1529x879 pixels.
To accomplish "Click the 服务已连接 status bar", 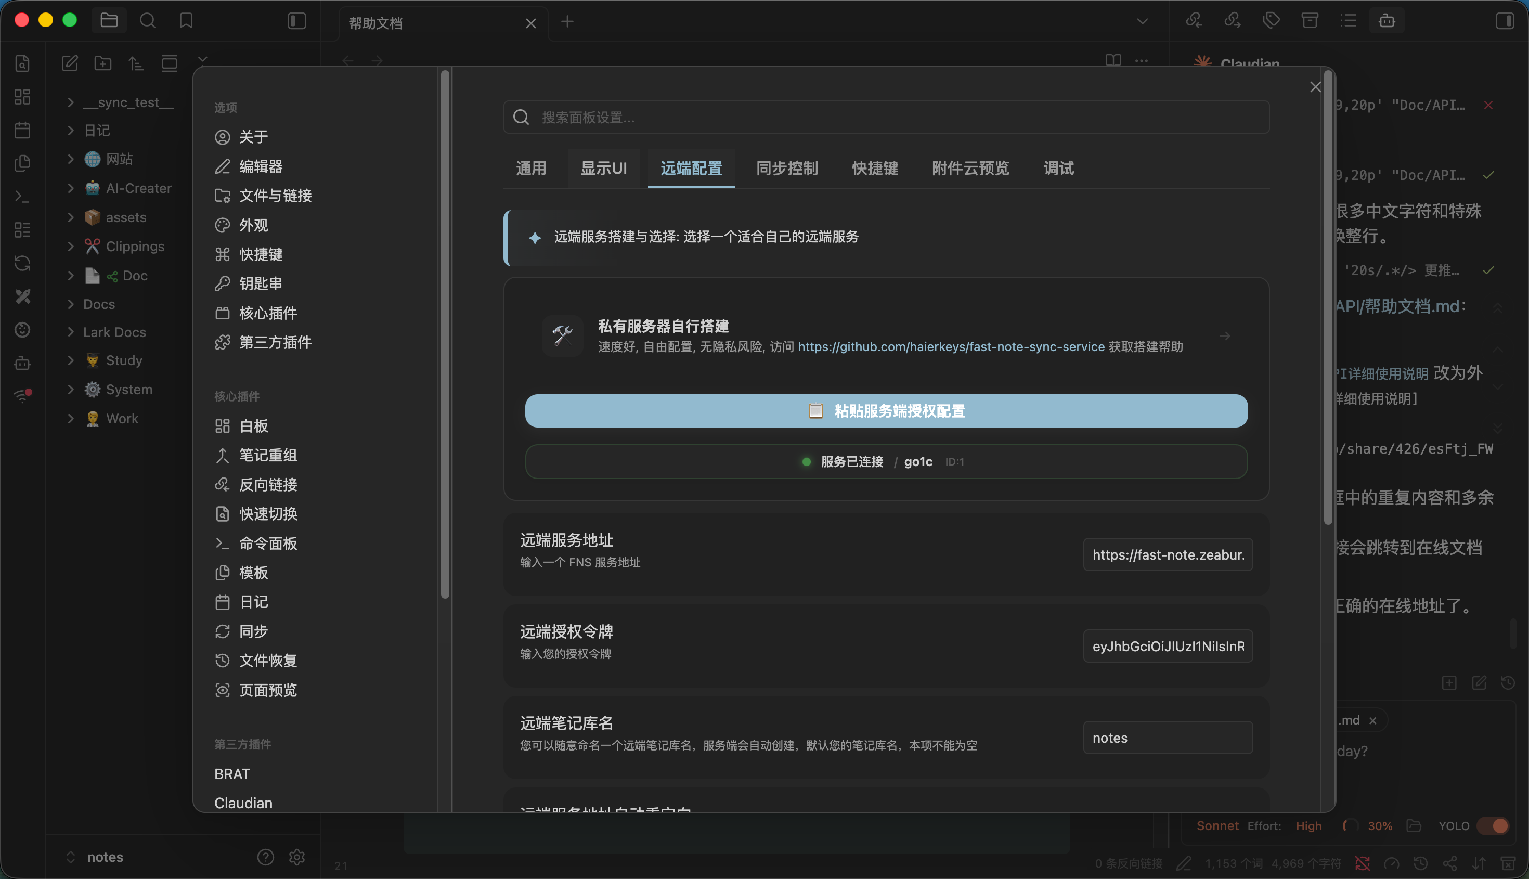I will click(x=886, y=461).
